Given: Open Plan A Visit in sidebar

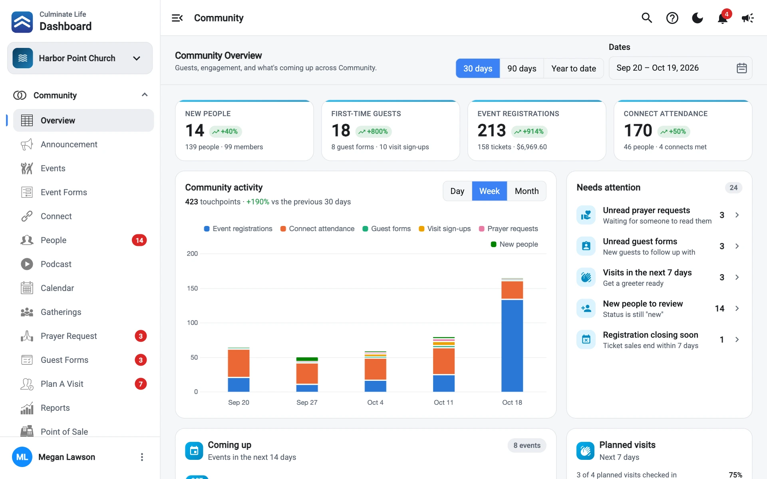Looking at the screenshot, I should tap(83, 384).
